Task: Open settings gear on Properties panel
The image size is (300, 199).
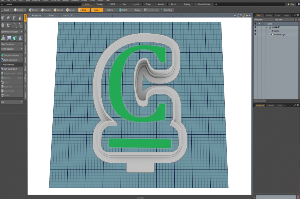Action: click(298, 105)
